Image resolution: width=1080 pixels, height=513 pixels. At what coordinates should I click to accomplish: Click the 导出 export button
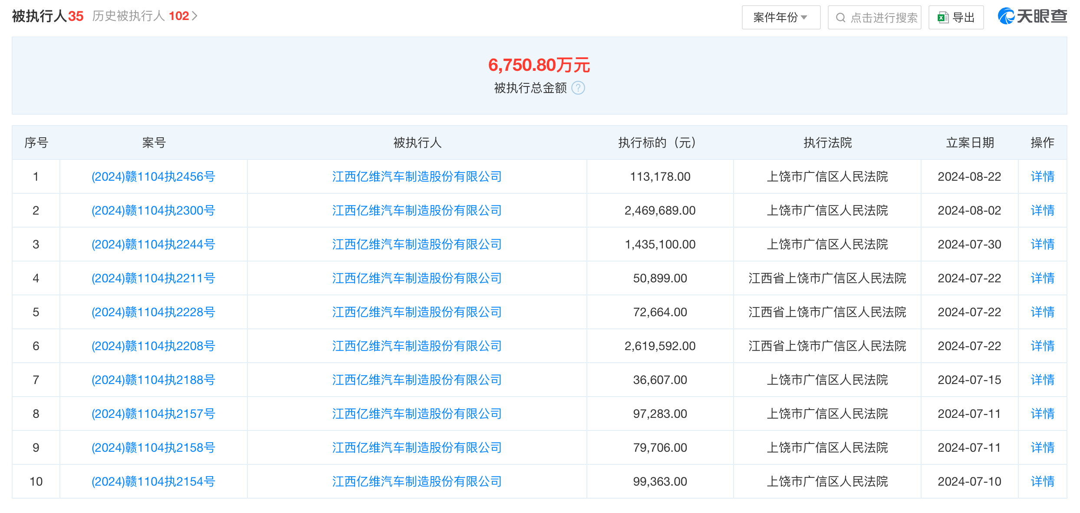click(963, 18)
